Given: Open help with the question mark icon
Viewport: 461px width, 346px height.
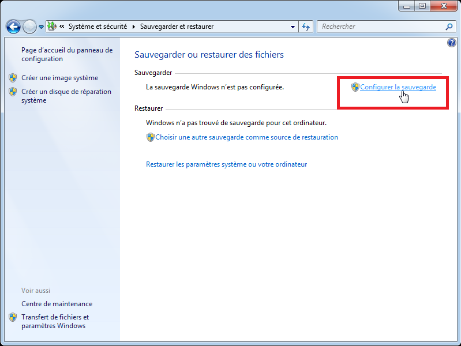Looking at the screenshot, I should point(452,43).
